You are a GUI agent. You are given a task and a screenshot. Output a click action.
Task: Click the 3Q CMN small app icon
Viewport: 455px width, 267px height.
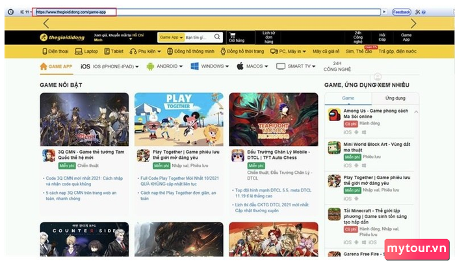49,156
